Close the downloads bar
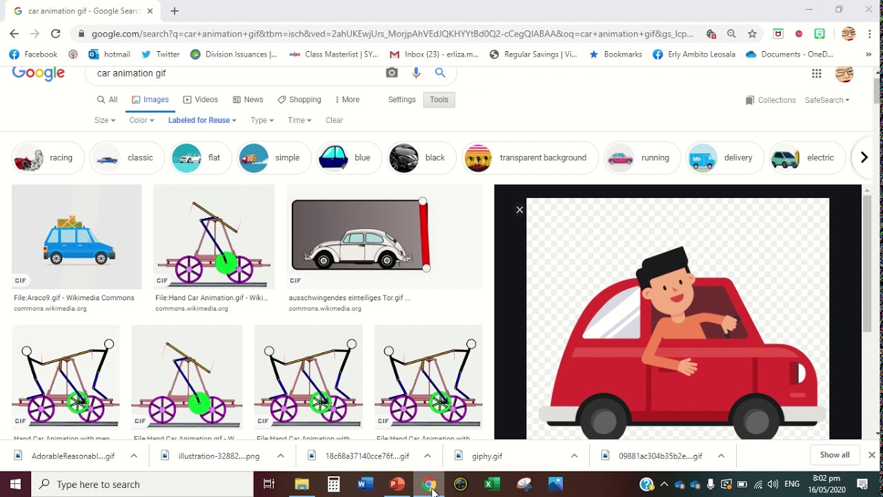Viewport: 883px width, 497px height. (871, 456)
